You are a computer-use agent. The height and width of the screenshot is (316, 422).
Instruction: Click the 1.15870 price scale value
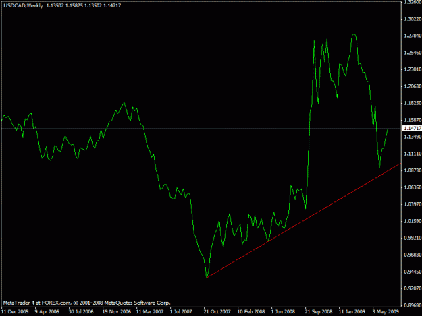coord(413,121)
